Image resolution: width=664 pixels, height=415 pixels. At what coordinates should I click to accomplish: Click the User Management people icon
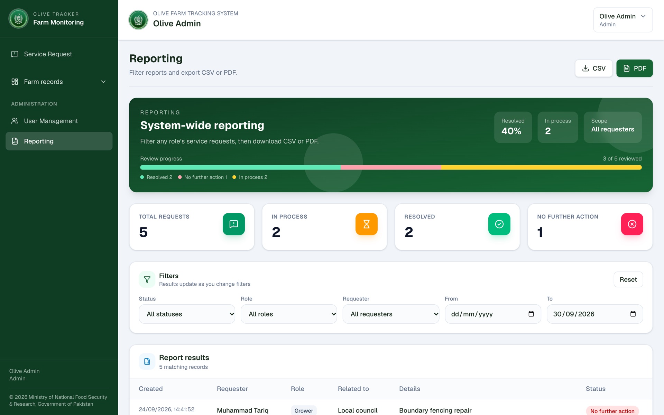(x=15, y=121)
